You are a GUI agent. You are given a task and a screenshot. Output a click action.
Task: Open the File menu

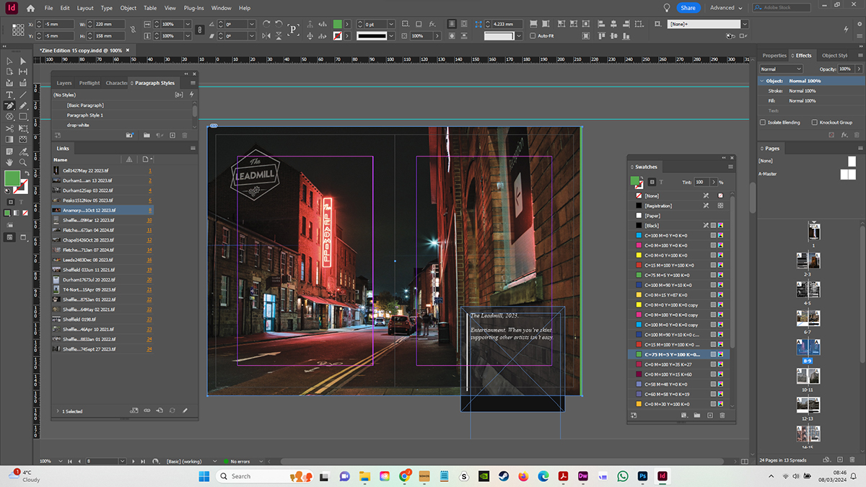tap(48, 8)
